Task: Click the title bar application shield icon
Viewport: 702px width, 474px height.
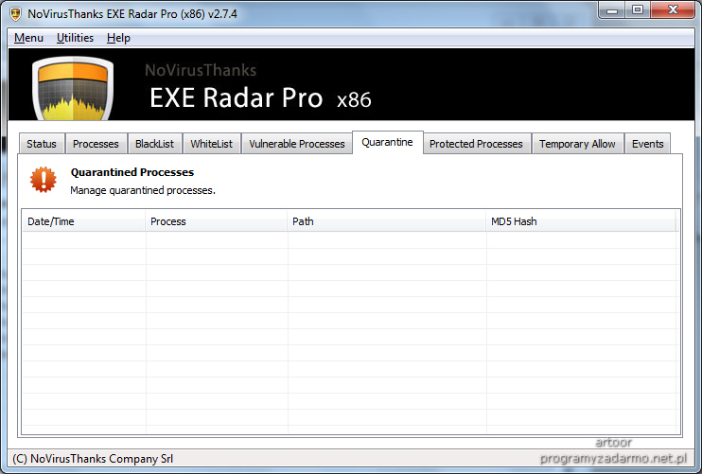Action: pyautogui.click(x=16, y=14)
